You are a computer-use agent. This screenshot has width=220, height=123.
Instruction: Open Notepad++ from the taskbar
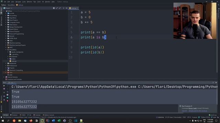tap(81, 121)
